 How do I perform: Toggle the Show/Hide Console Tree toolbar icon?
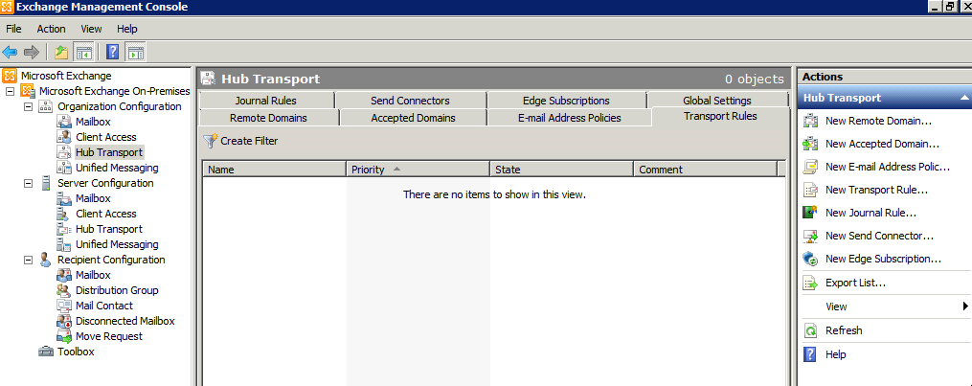tap(83, 52)
